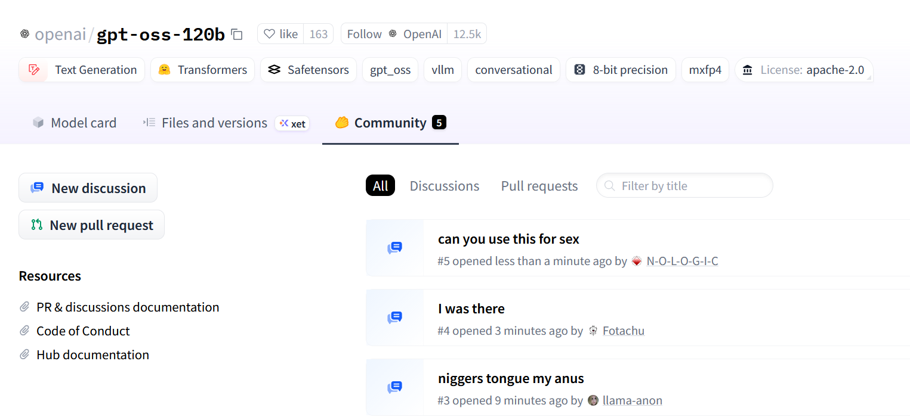Click the paperclip icon beside Code of Conduct
Screen dimensions: 910x417
click(24, 331)
